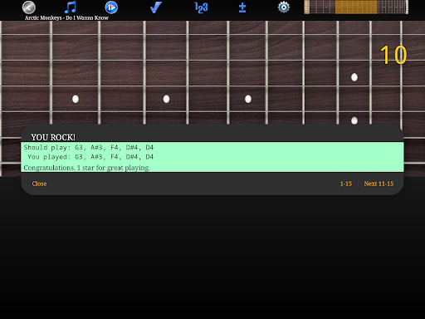This screenshot has height=319, width=425.
Task: Click the plus/minus icon
Action: [242, 7]
